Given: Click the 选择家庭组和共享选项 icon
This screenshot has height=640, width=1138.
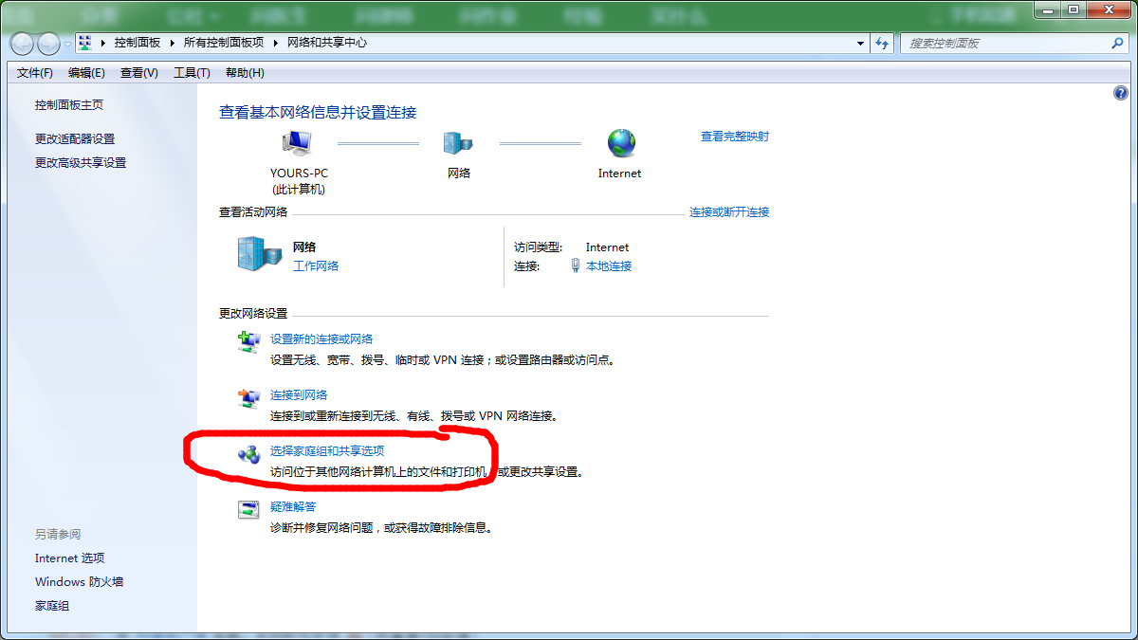Looking at the screenshot, I should [x=248, y=454].
